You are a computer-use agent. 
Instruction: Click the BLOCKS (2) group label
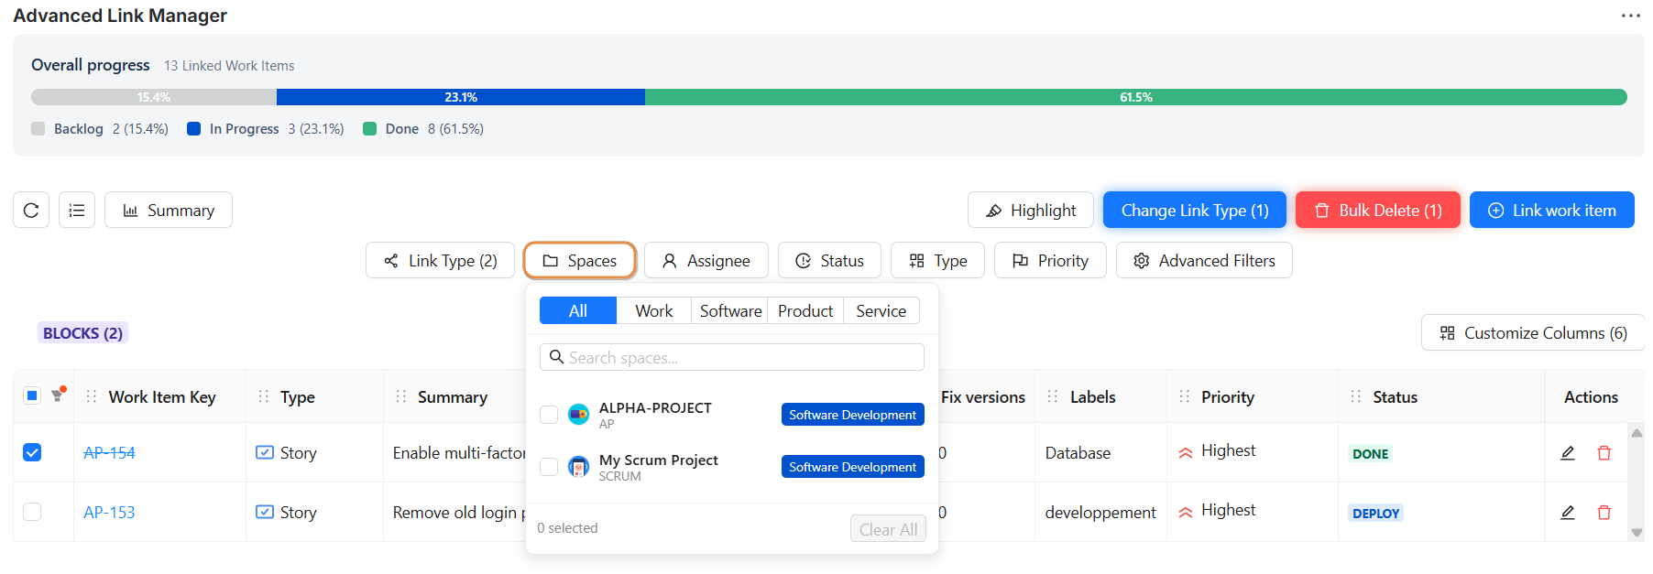coord(82,333)
